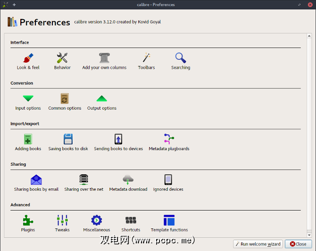This screenshot has height=251, width=316.
Task: Click the scrollbar down arrow
Action: coord(309,235)
